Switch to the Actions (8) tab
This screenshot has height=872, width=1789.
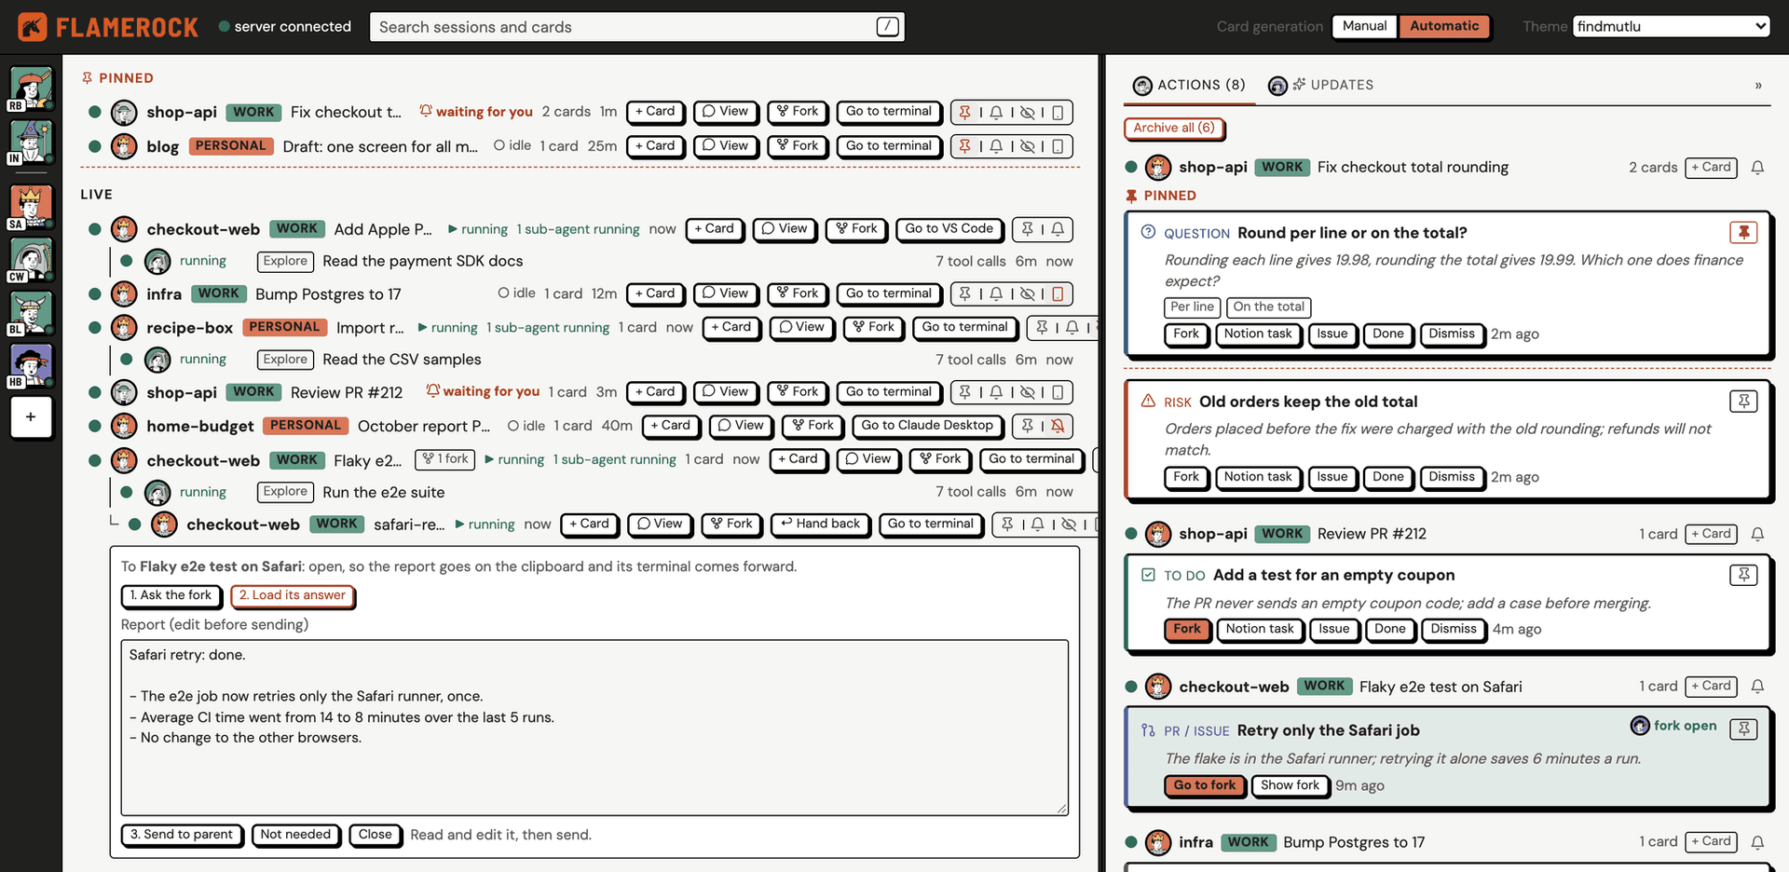[x=1189, y=85]
